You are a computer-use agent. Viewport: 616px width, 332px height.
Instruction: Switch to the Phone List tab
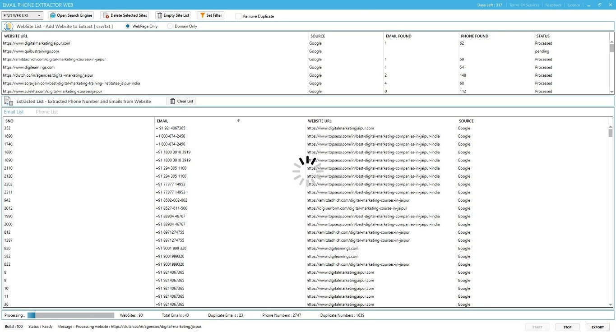[x=47, y=112]
